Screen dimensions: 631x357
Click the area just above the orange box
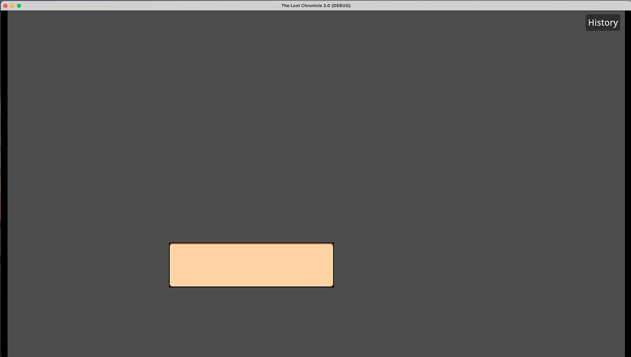251,228
